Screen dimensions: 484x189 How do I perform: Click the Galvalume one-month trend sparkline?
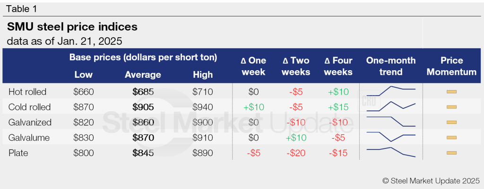391,137
